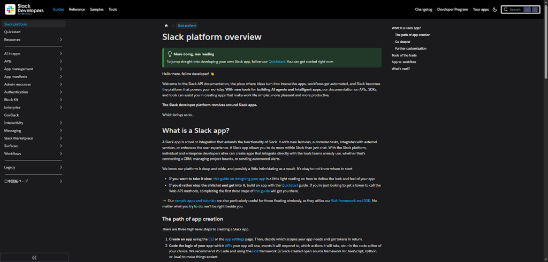Screen dimensions: 548x262
Task: Expand the Resources sidebar section
Action: pos(61,40)
